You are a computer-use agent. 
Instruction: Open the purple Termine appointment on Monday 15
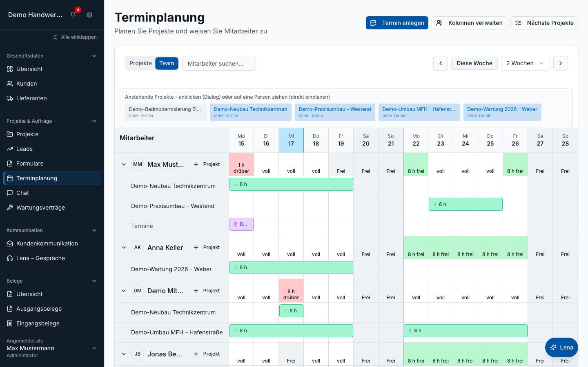click(x=241, y=224)
